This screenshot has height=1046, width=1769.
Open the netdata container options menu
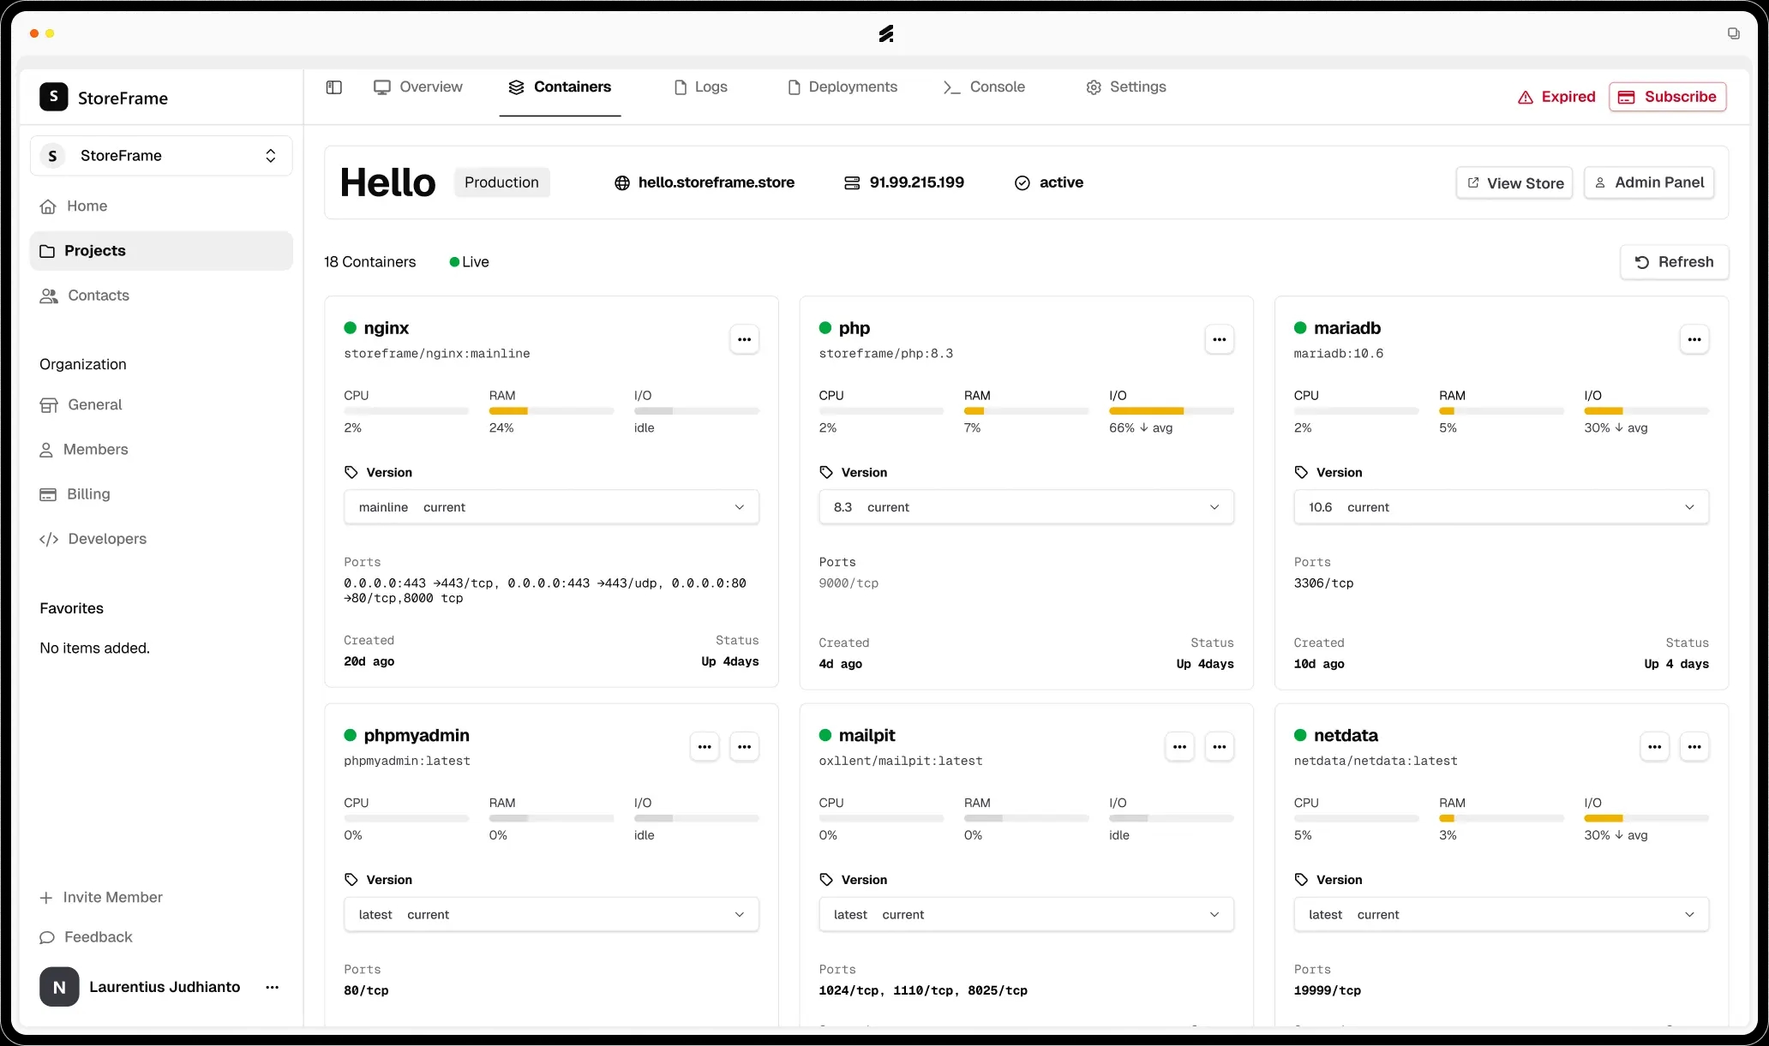(1694, 746)
